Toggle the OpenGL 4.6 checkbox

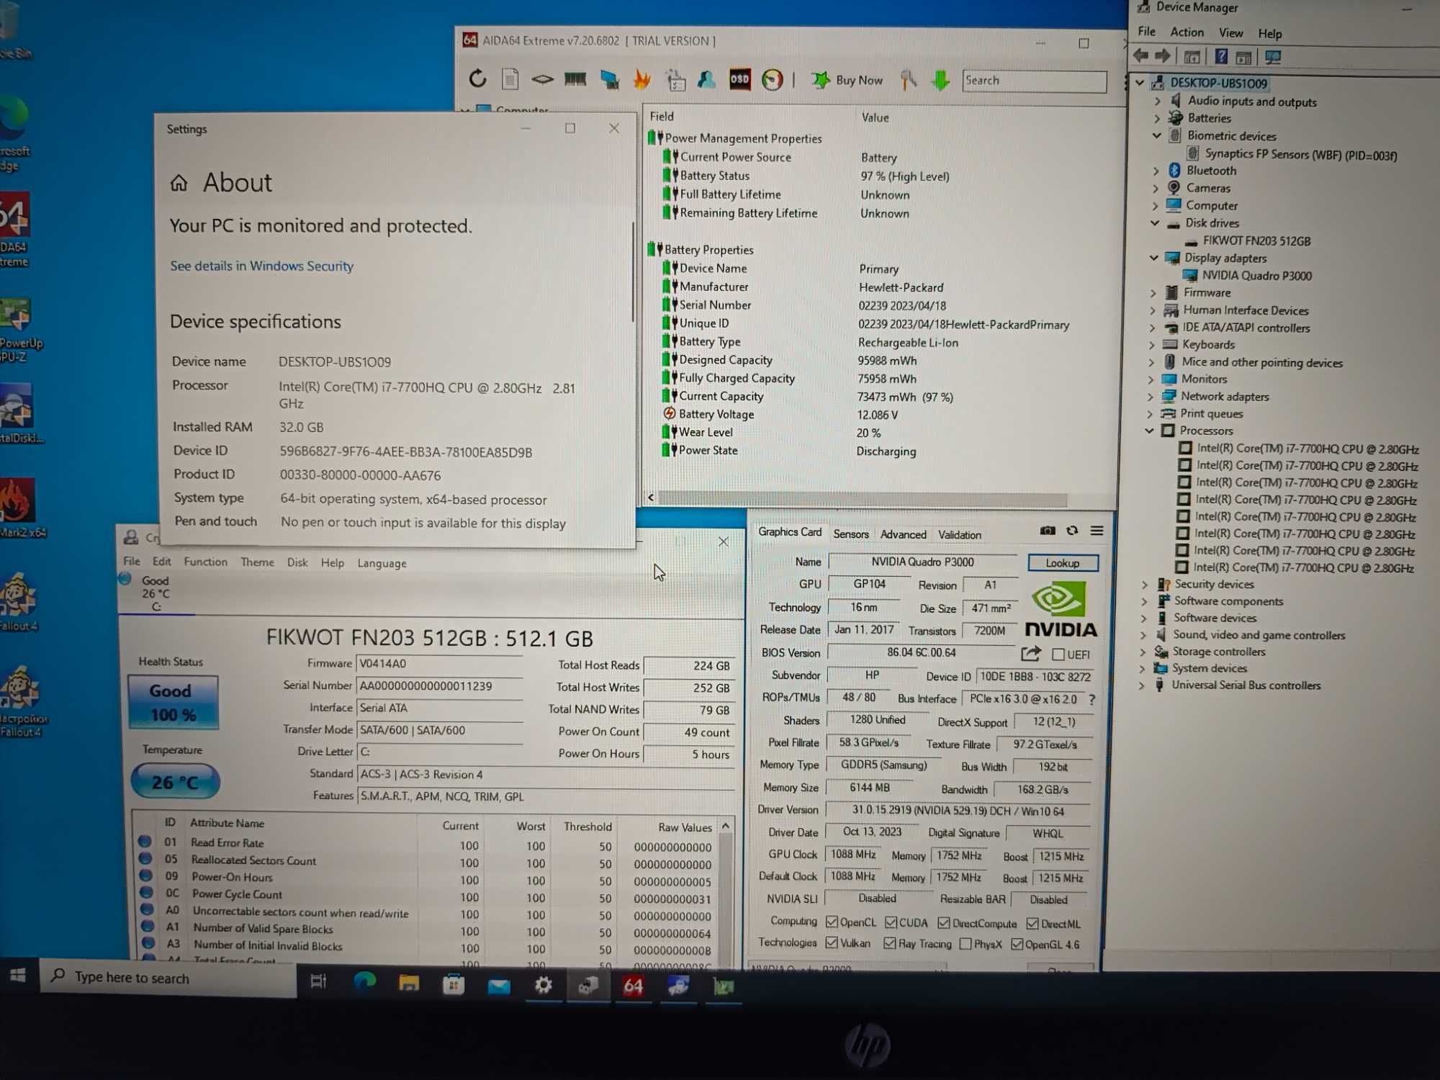(1017, 944)
